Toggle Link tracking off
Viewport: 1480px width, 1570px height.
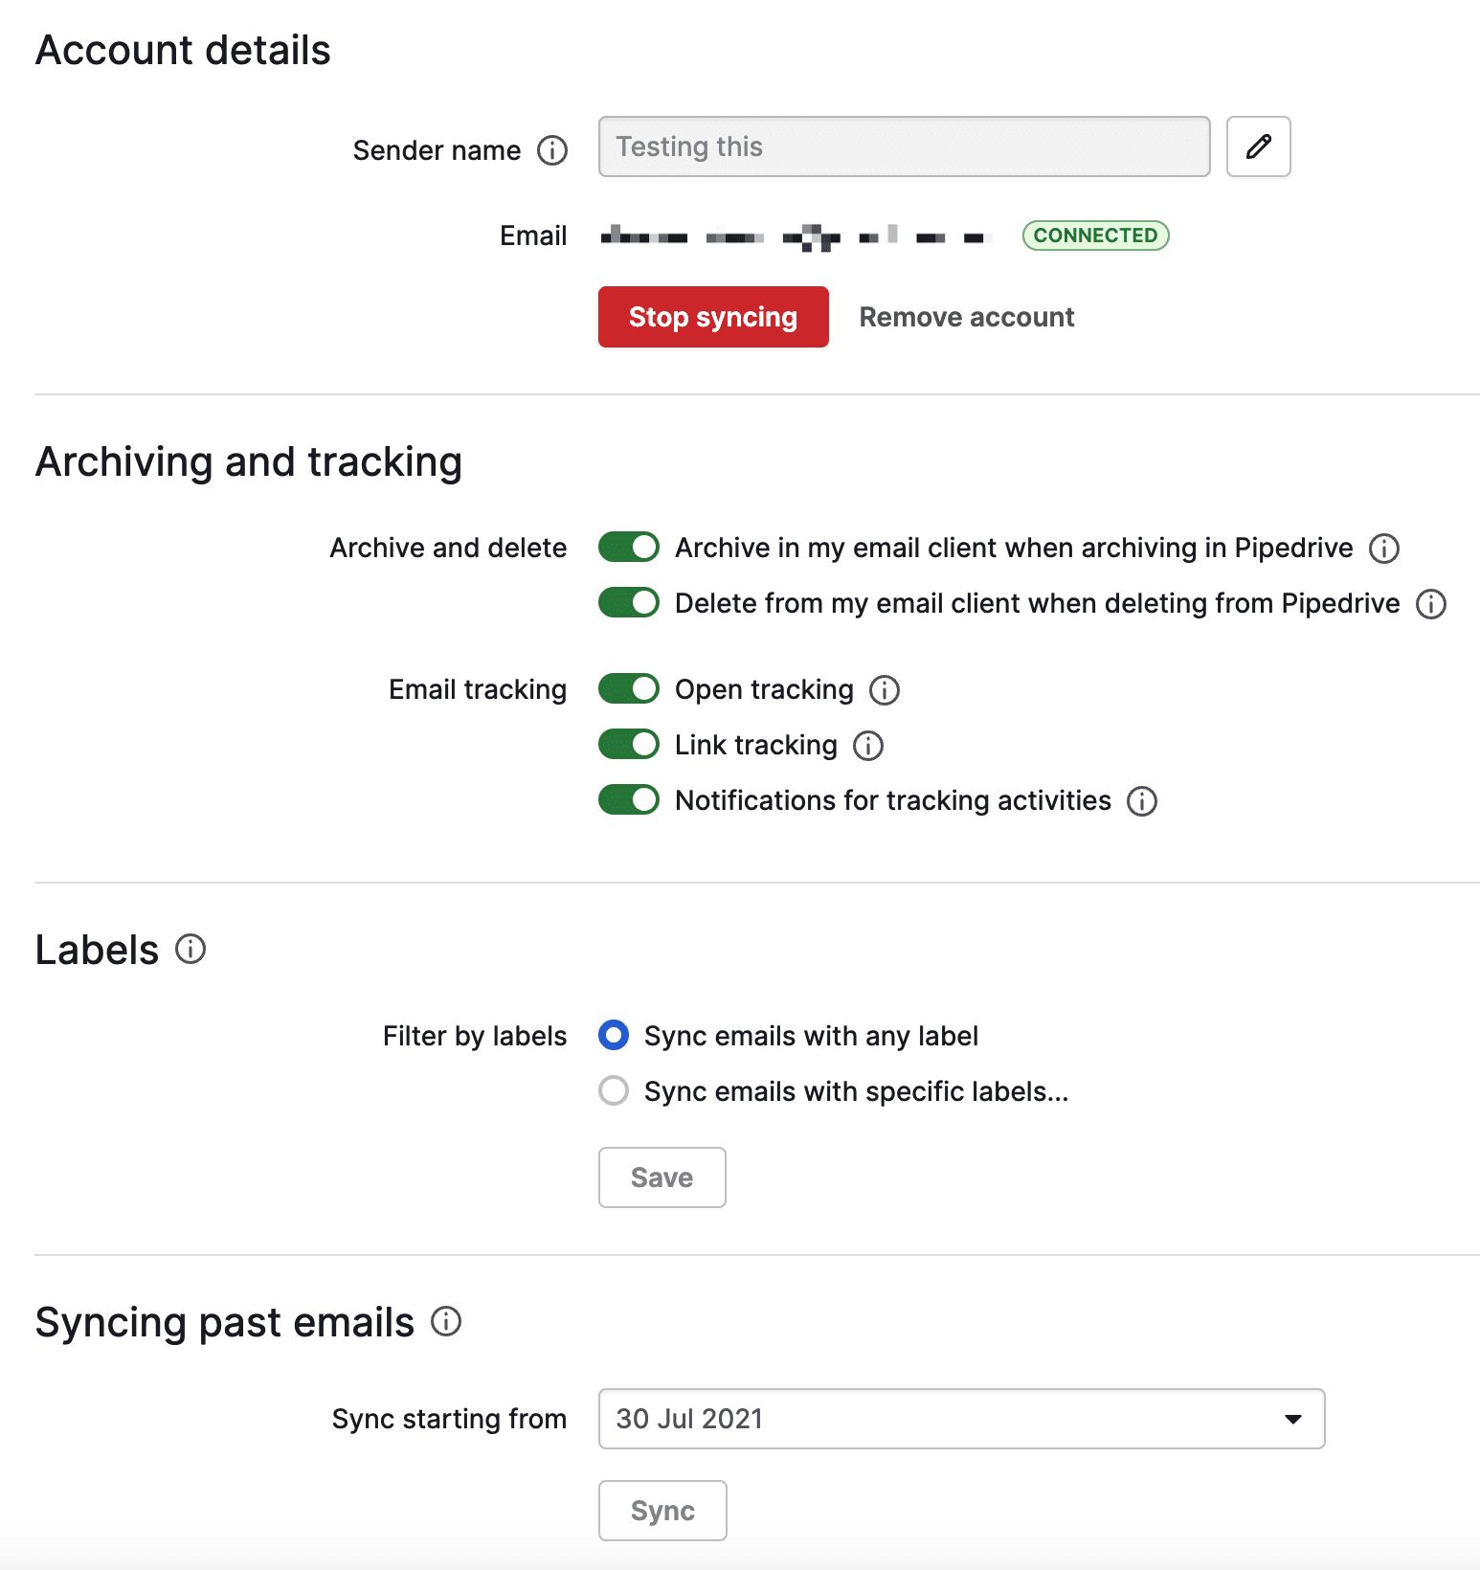click(628, 744)
